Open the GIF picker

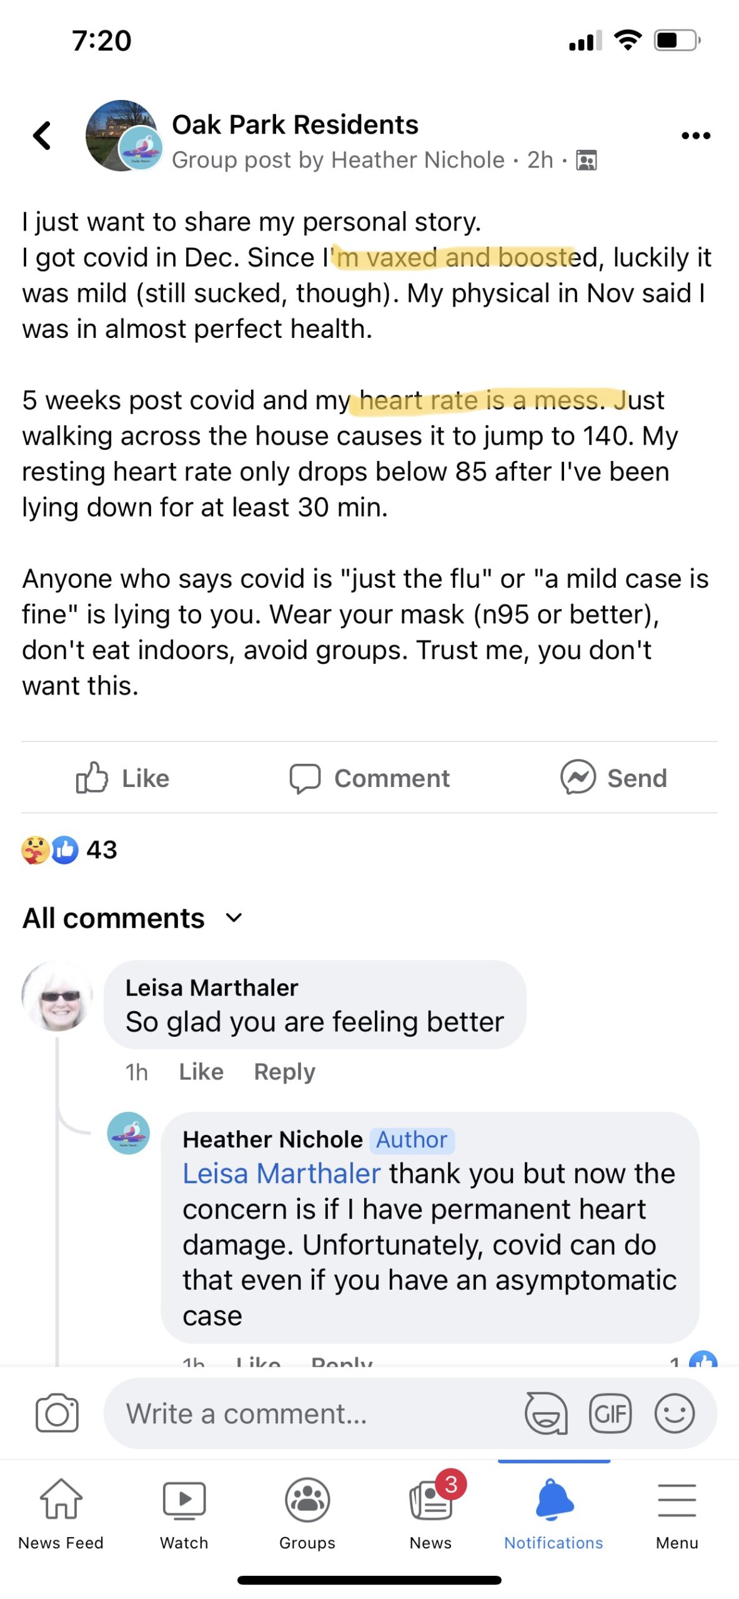tap(610, 1413)
